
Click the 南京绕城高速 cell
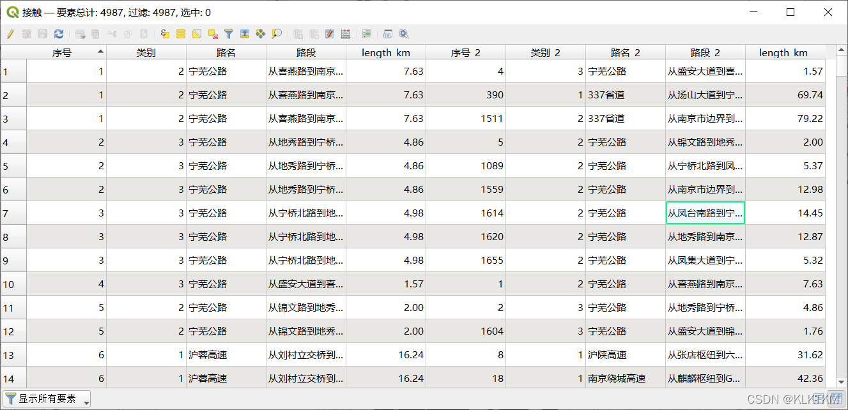tap(626, 378)
